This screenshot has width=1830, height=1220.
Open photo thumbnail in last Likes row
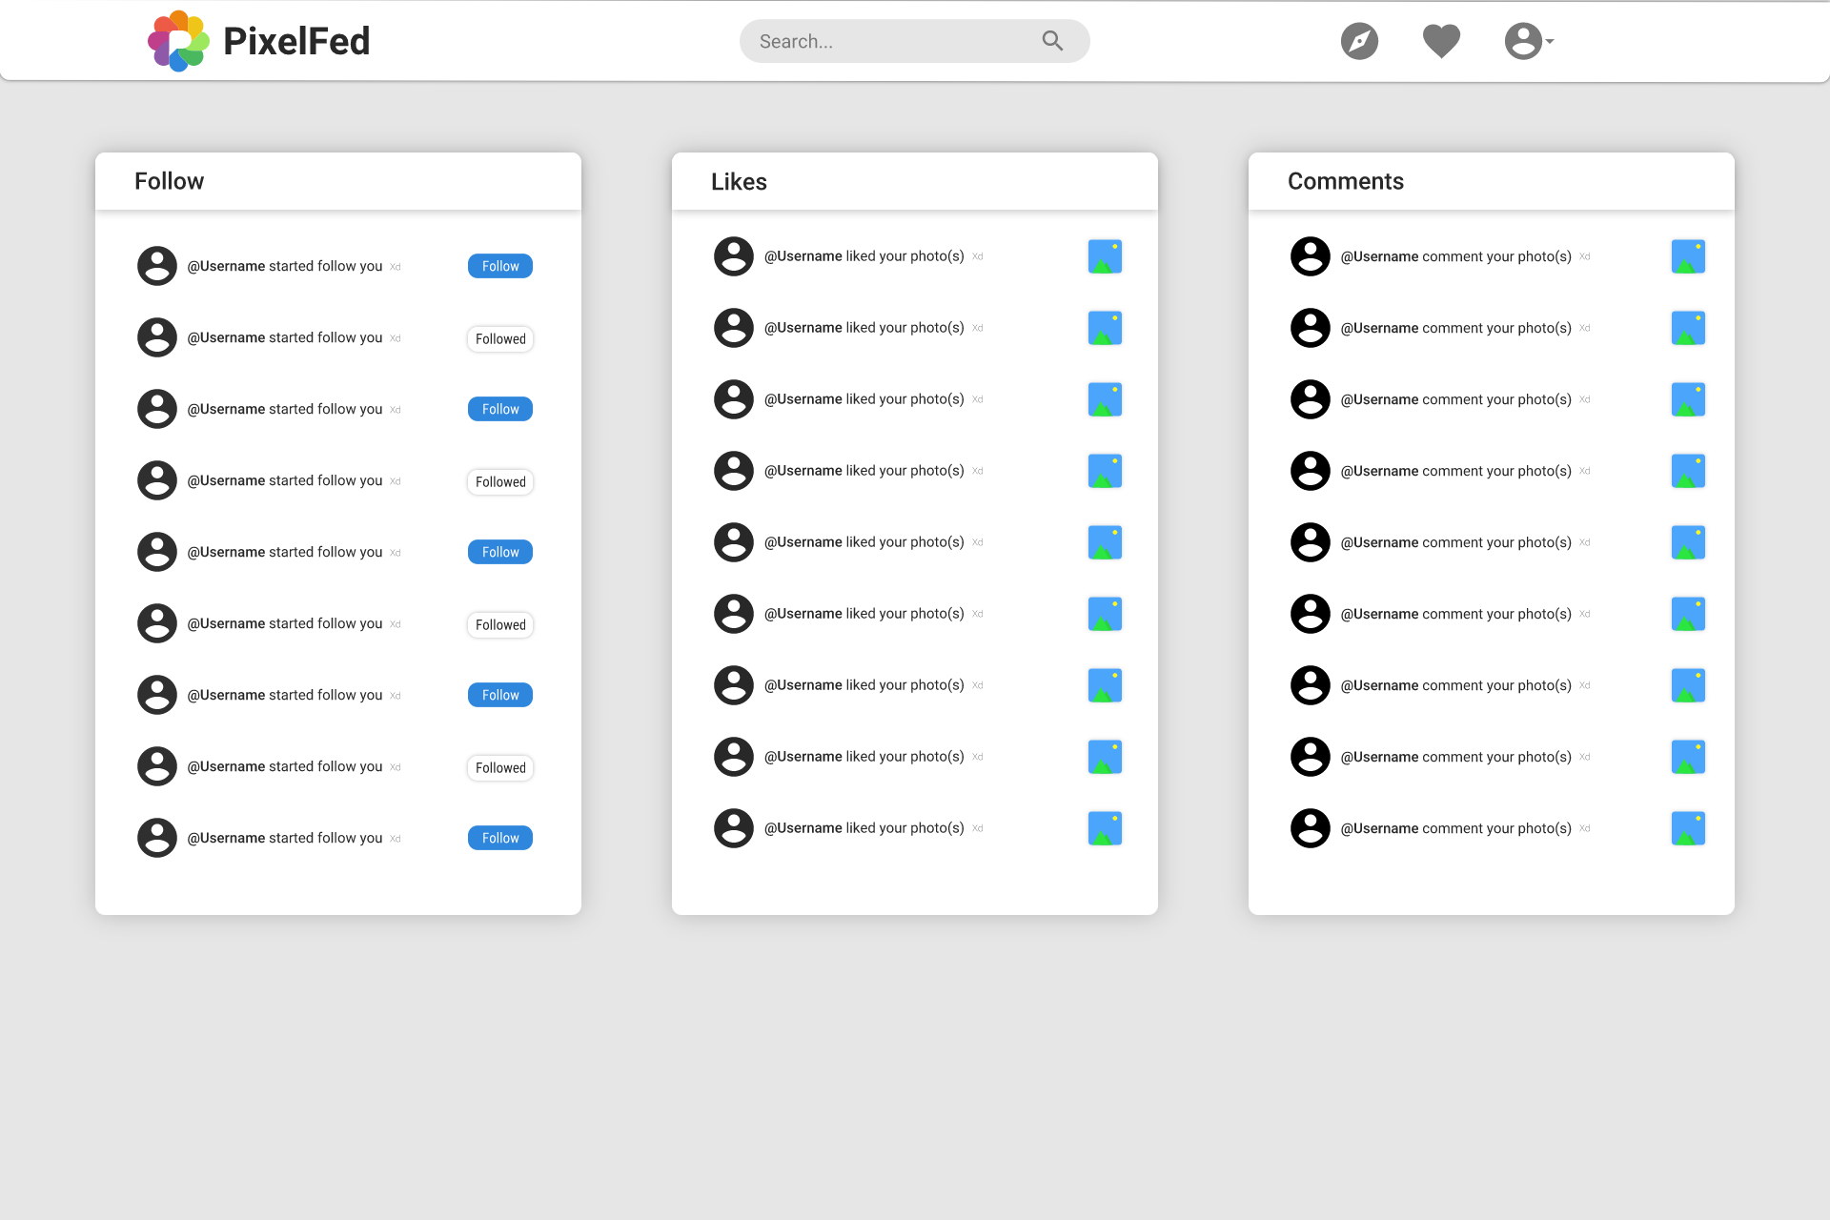click(1105, 828)
